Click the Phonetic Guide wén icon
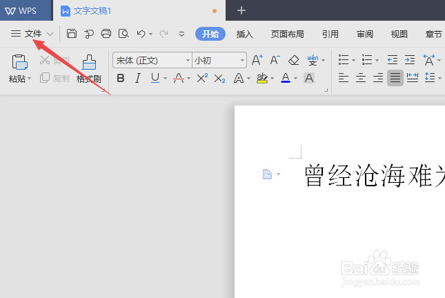Image resolution: width=445 pixels, height=298 pixels. coord(313,60)
